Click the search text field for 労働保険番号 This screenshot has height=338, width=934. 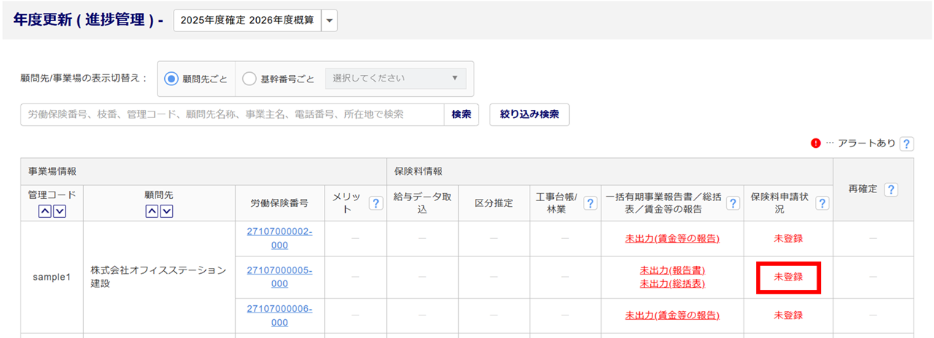tap(232, 114)
